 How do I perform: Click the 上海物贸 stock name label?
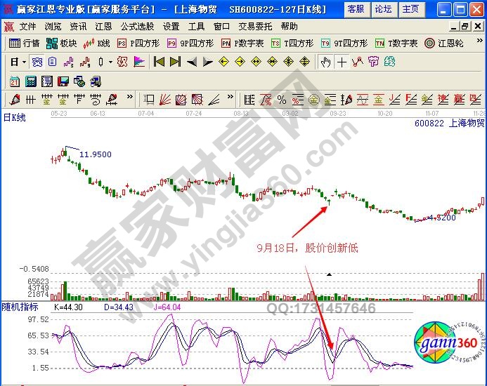(x=467, y=122)
